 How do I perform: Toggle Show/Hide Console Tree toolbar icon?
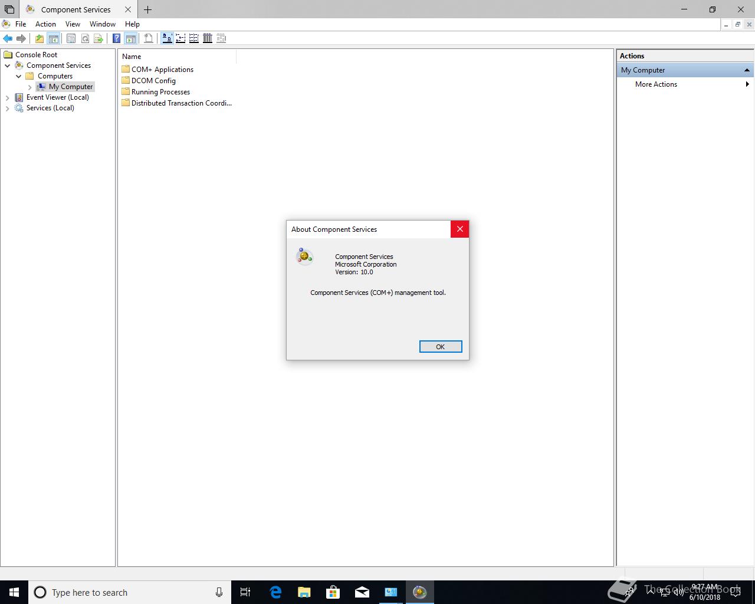tap(53, 38)
